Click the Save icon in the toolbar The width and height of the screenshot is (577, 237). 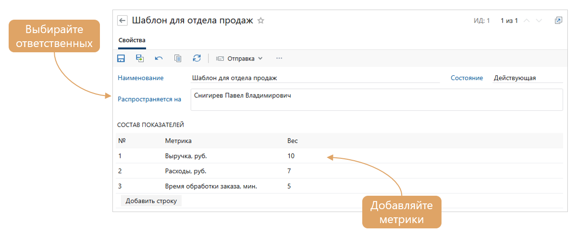[121, 58]
